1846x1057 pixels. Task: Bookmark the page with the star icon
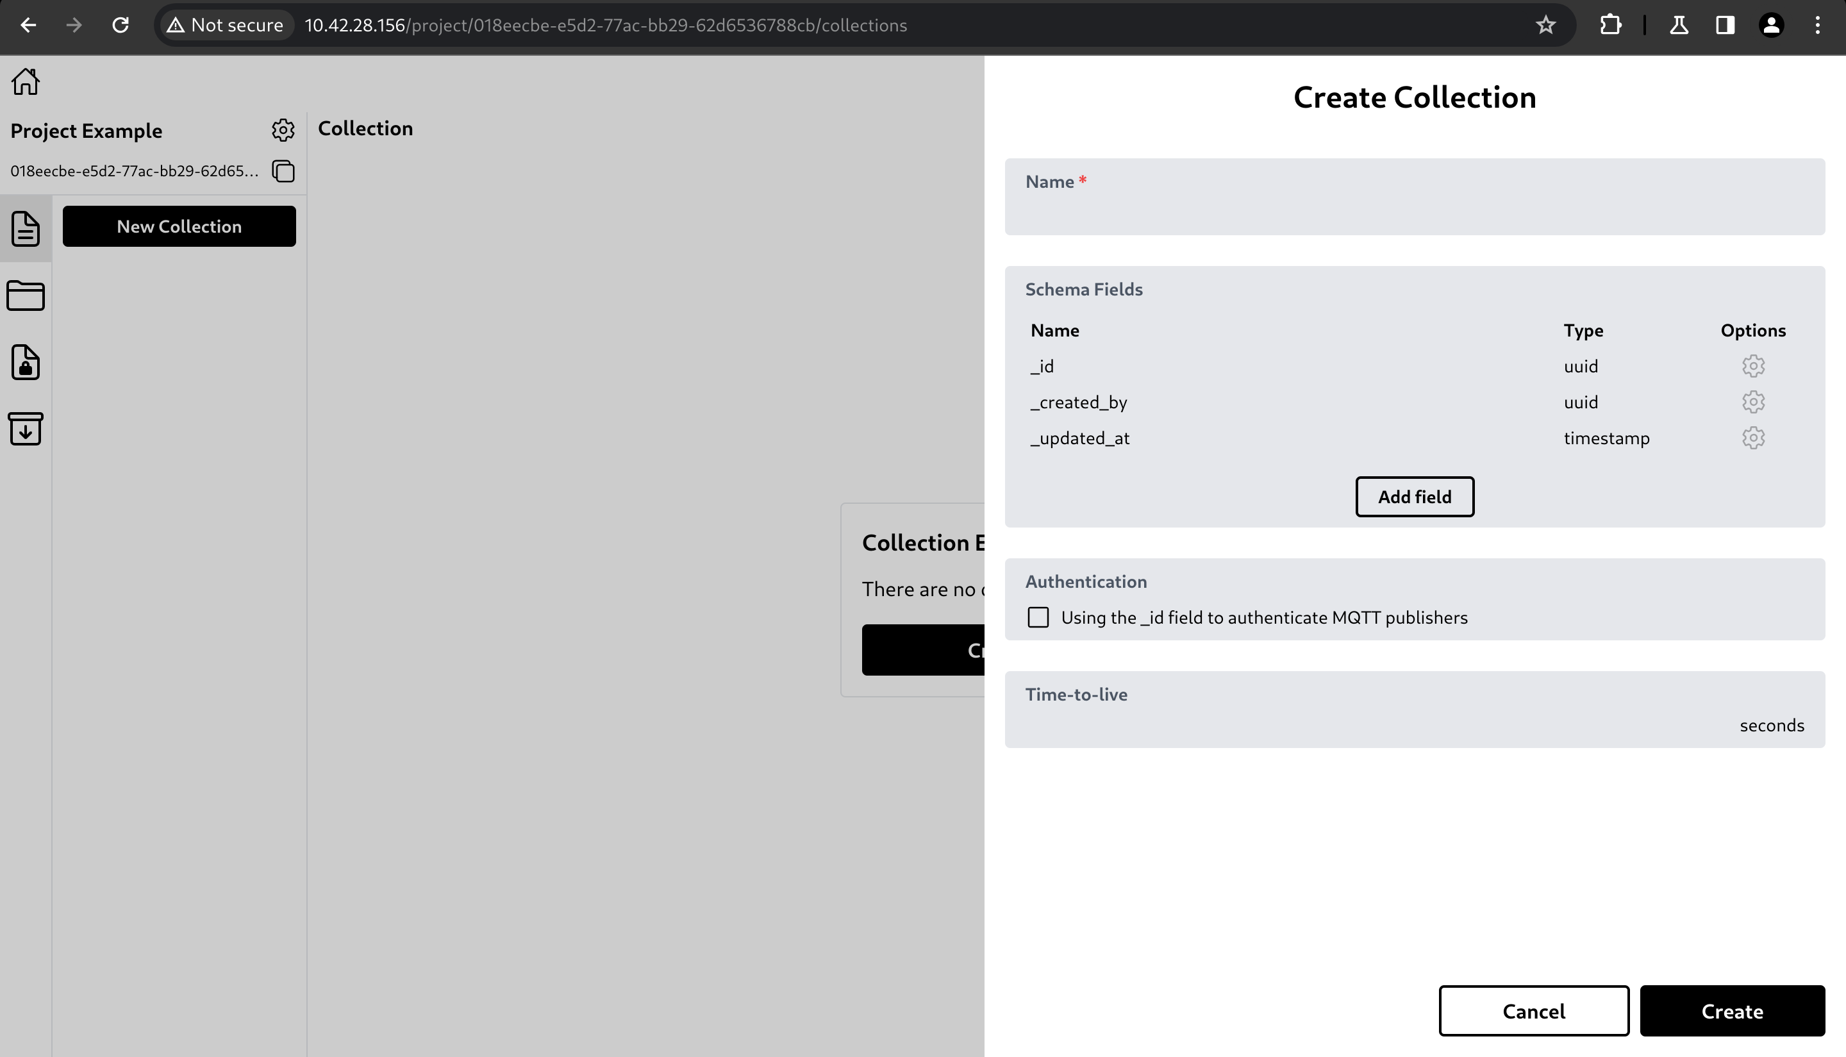[x=1545, y=25]
